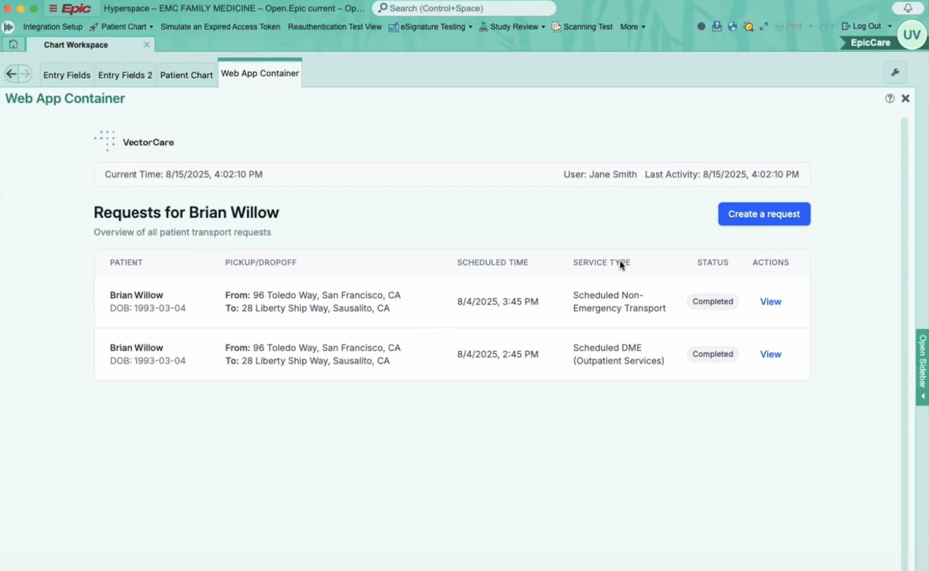The height and width of the screenshot is (571, 929).
Task: Switch to the Entry Fields 2 tab
Action: click(125, 74)
